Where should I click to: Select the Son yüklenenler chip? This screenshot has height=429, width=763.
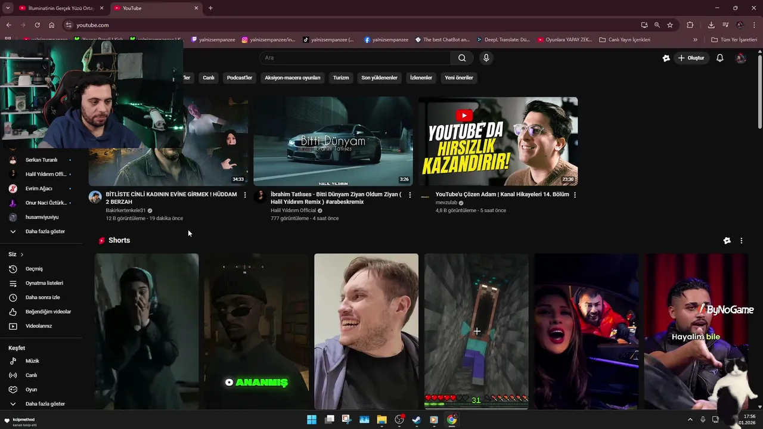[x=379, y=77]
